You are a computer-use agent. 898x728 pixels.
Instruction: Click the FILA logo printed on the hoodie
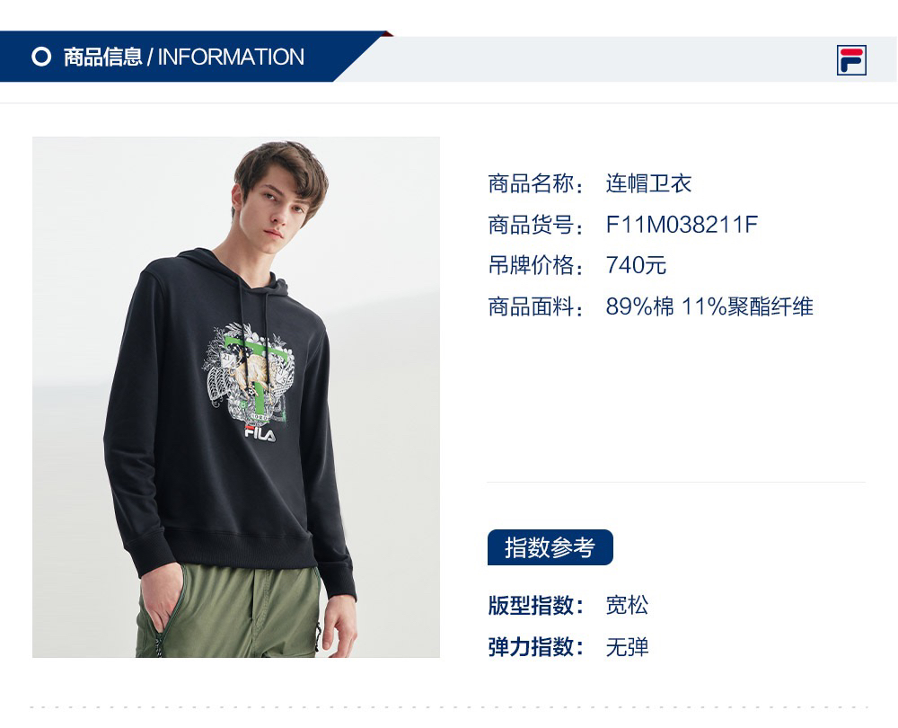[260, 433]
